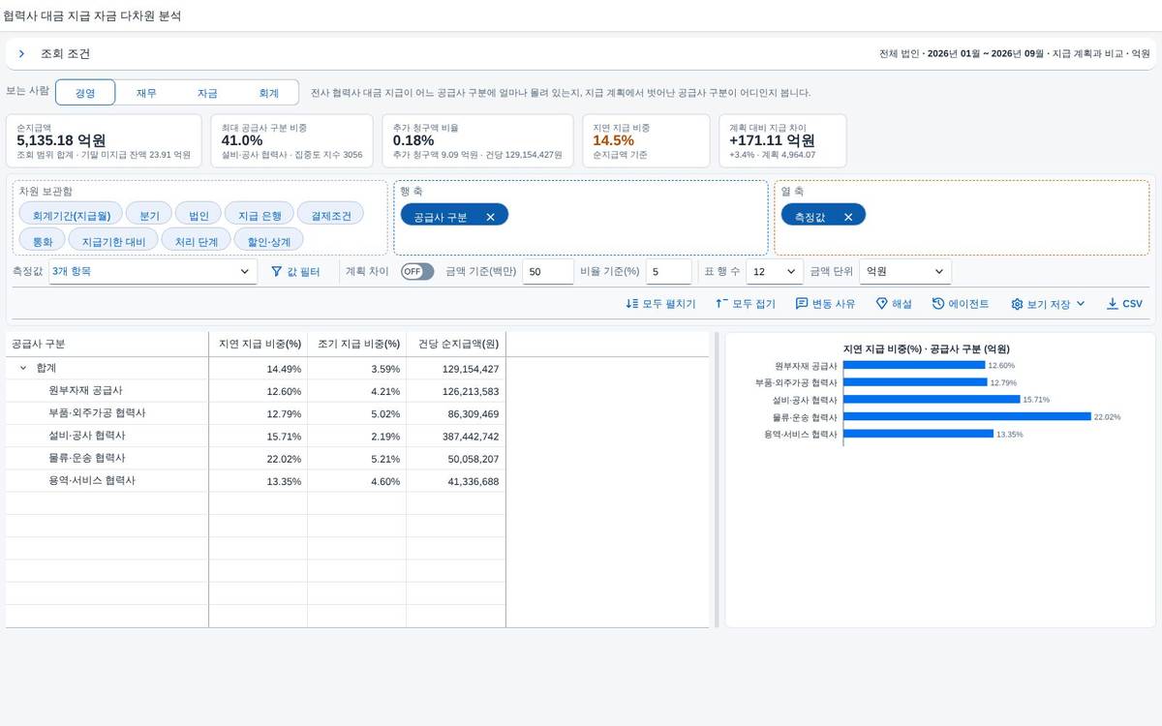Click the 비율 기준(%) input field

tap(669, 272)
